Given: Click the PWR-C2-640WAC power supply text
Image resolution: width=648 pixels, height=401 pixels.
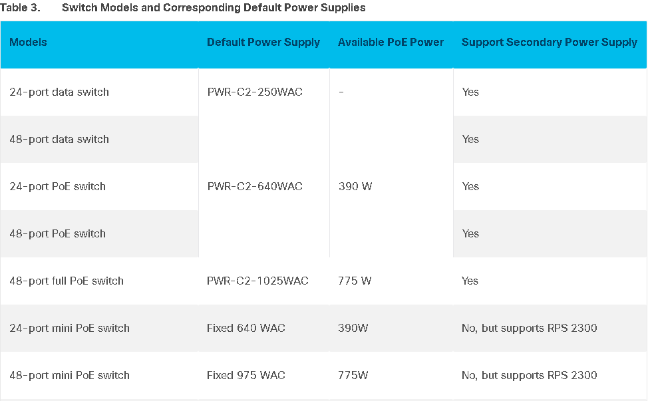Looking at the screenshot, I should click(x=255, y=186).
